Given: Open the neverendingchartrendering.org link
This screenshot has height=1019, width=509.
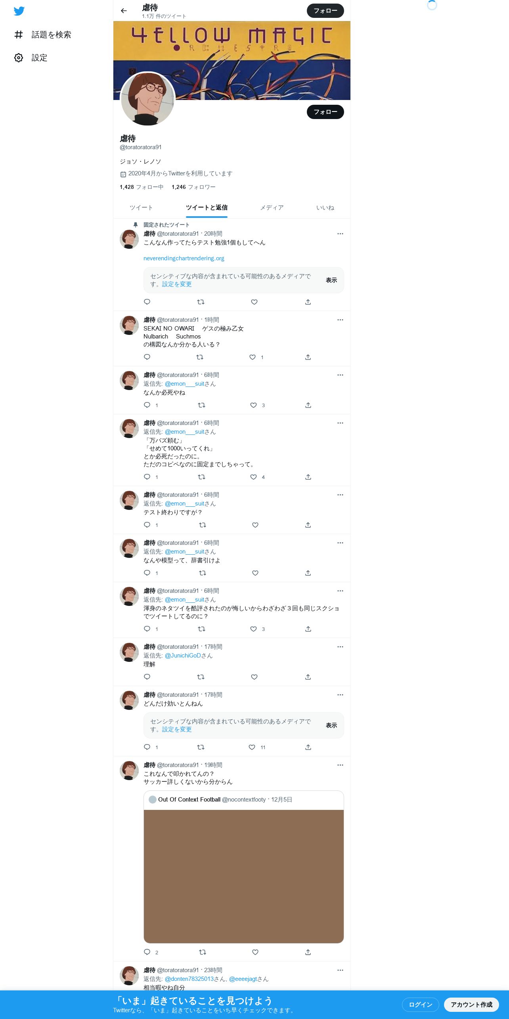Looking at the screenshot, I should 184,258.
